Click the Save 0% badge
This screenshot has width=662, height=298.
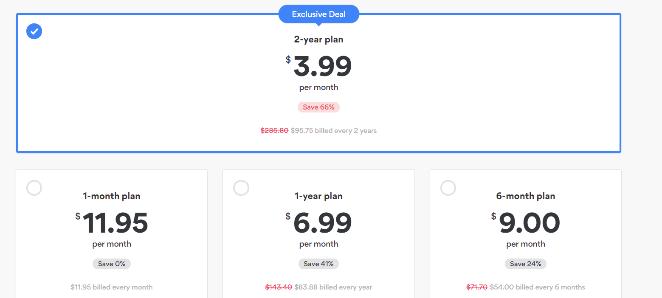tap(112, 264)
